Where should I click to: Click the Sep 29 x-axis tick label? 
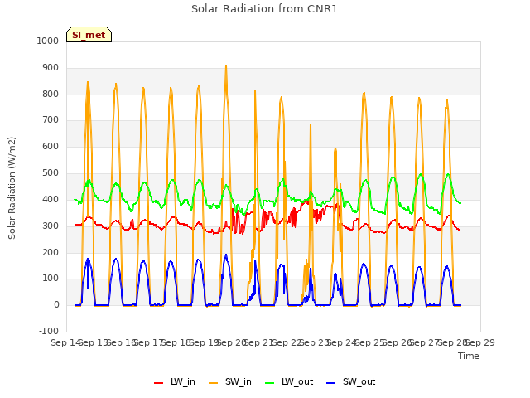point(480,342)
